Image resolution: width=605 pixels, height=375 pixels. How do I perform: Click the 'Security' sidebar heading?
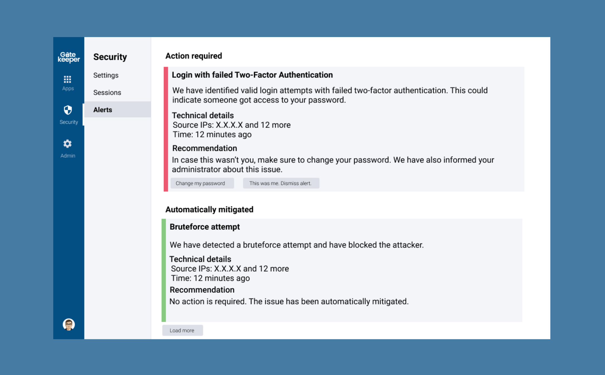click(110, 57)
